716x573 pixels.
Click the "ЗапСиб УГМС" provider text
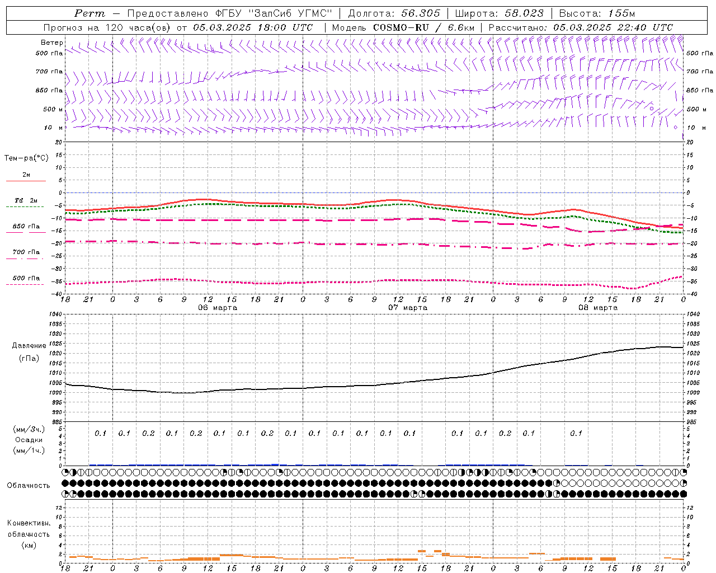pos(290,13)
